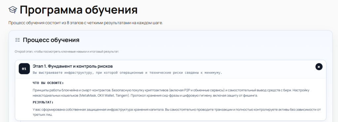Click the Программа обучения main heading
This screenshot has height=122, width=338.
[79, 10]
